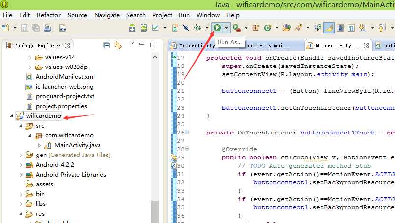Click the Debug bug icon

197,28
